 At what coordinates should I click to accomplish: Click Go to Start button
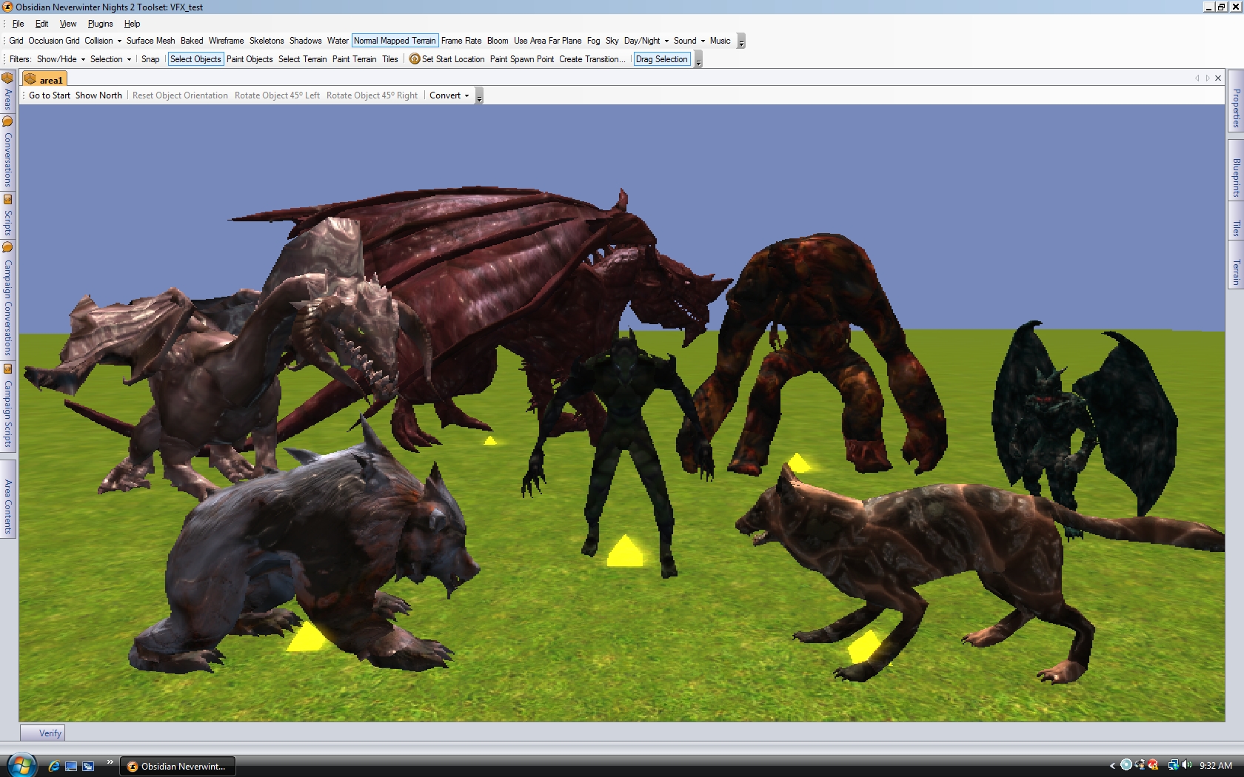coord(50,95)
